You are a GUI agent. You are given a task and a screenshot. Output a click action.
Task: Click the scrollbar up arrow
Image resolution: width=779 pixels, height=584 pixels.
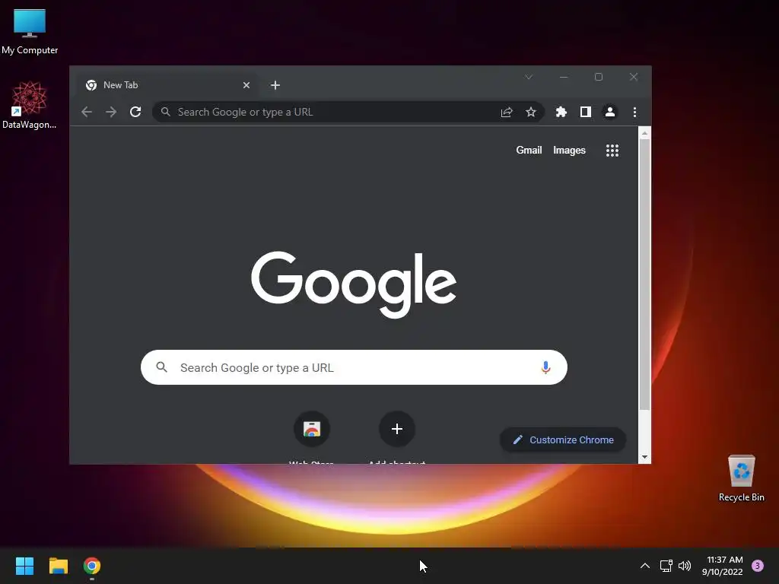tap(644, 133)
